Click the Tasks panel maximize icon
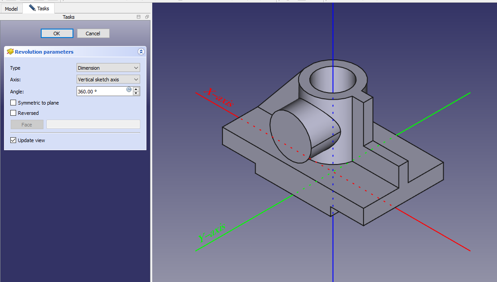This screenshot has width=497, height=282. (139, 17)
